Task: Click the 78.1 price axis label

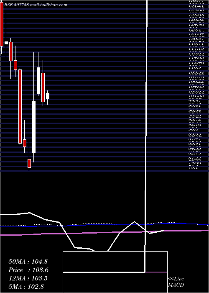Action: coord(193,168)
